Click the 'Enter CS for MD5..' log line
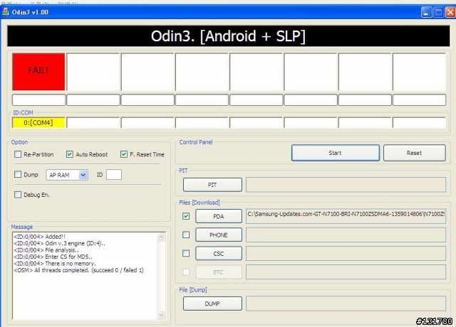The image size is (456, 327). click(x=53, y=257)
